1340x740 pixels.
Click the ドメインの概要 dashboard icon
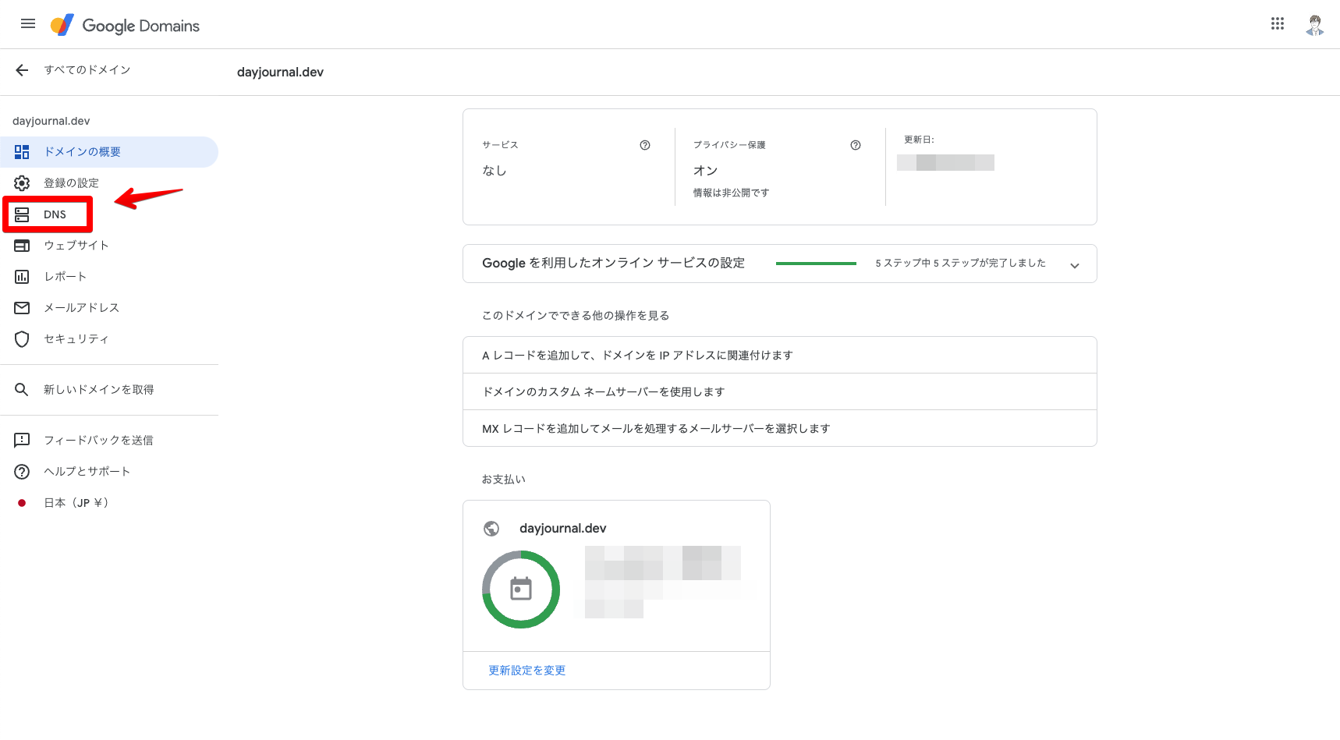coord(22,152)
